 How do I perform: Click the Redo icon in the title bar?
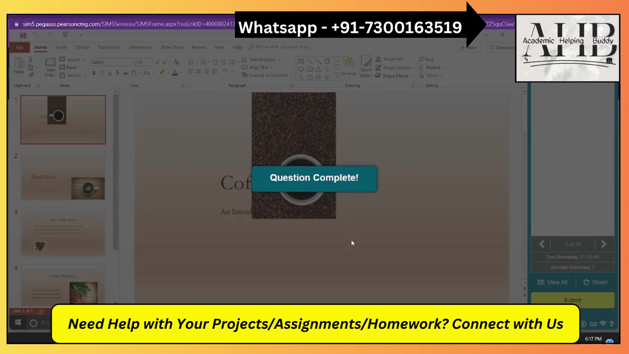pos(51,35)
